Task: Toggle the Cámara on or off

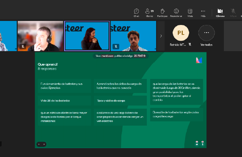Action: point(220,13)
